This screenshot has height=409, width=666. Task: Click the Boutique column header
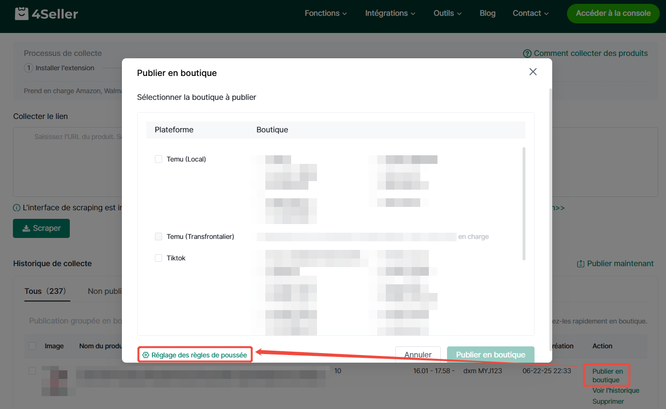[x=272, y=129]
